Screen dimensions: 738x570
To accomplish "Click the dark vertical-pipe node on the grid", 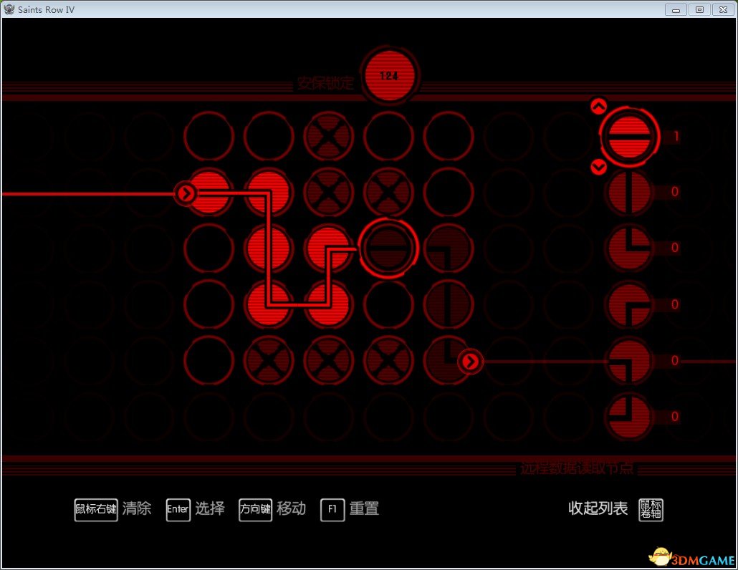I will click(448, 304).
